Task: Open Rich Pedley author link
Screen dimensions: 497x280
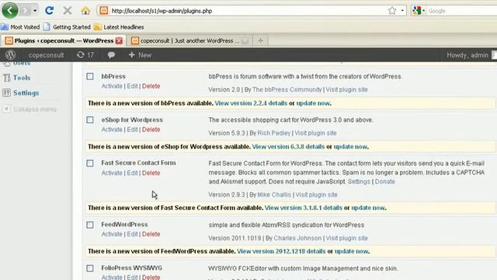Action: coord(274,133)
